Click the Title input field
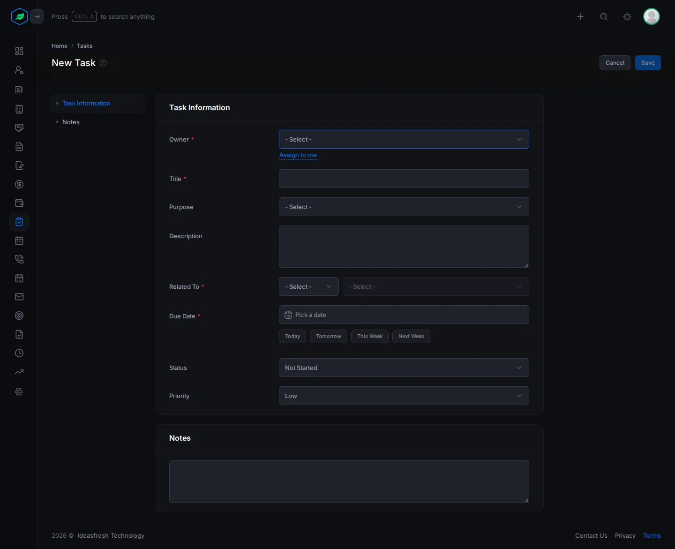The width and height of the screenshot is (675, 549). 404,179
